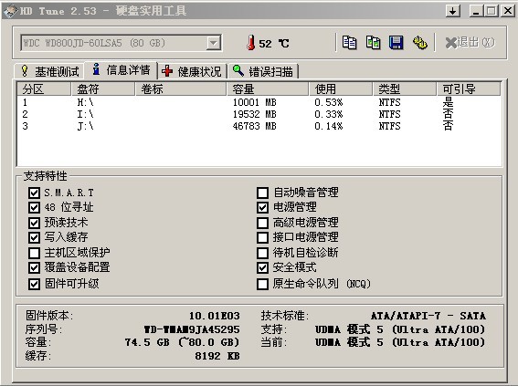The height and width of the screenshot is (386, 518).
Task: Toggle the 自动噪音管理 checkbox
Action: tap(262, 193)
